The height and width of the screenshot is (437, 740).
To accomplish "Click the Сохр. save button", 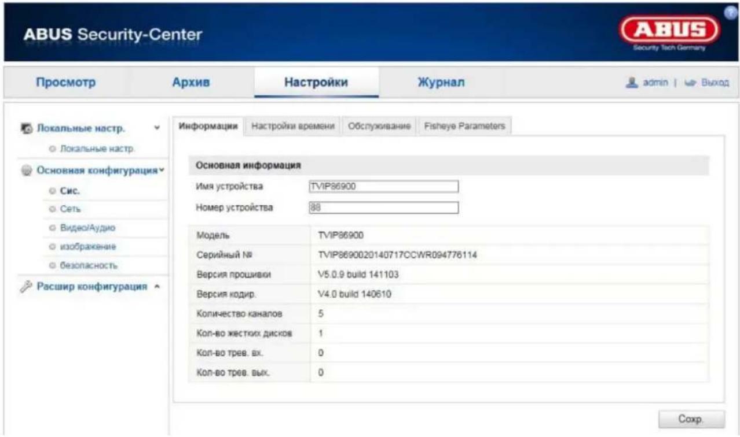I will coord(692,419).
